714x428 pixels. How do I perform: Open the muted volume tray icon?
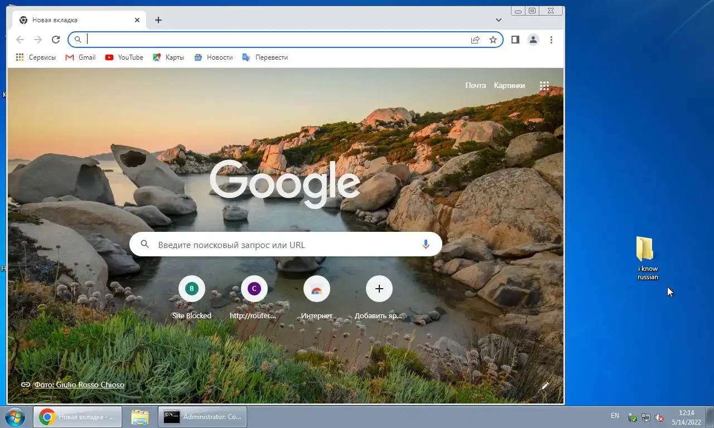(659, 417)
